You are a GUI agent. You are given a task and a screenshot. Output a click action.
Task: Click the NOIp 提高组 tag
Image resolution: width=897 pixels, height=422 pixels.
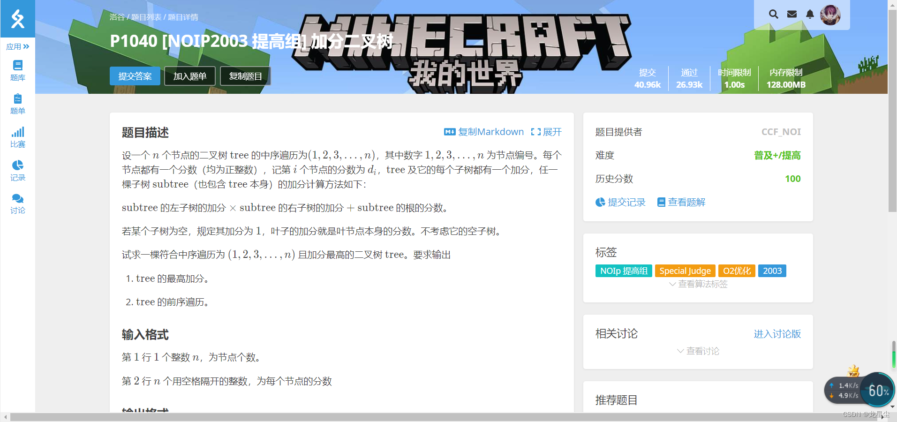[x=624, y=271]
